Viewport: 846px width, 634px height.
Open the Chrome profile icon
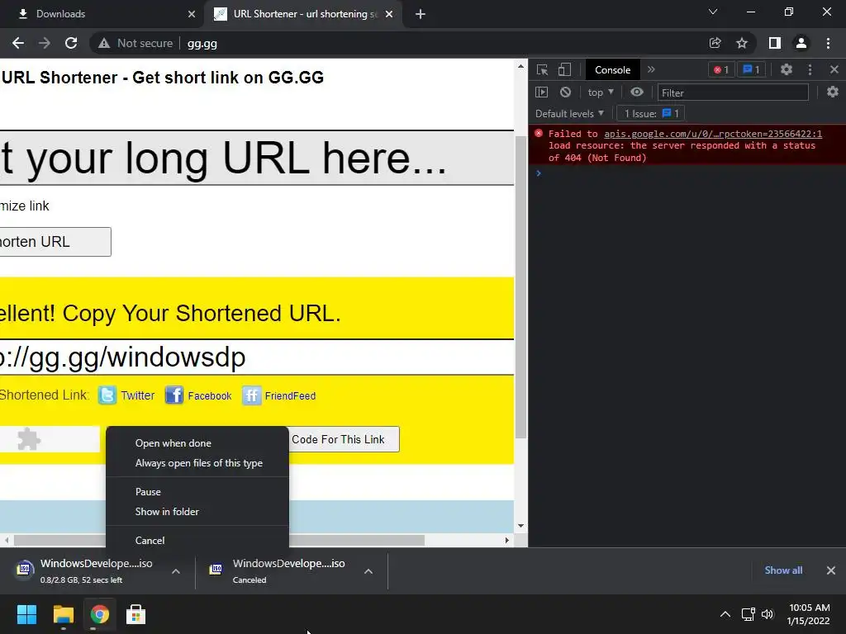tap(801, 43)
